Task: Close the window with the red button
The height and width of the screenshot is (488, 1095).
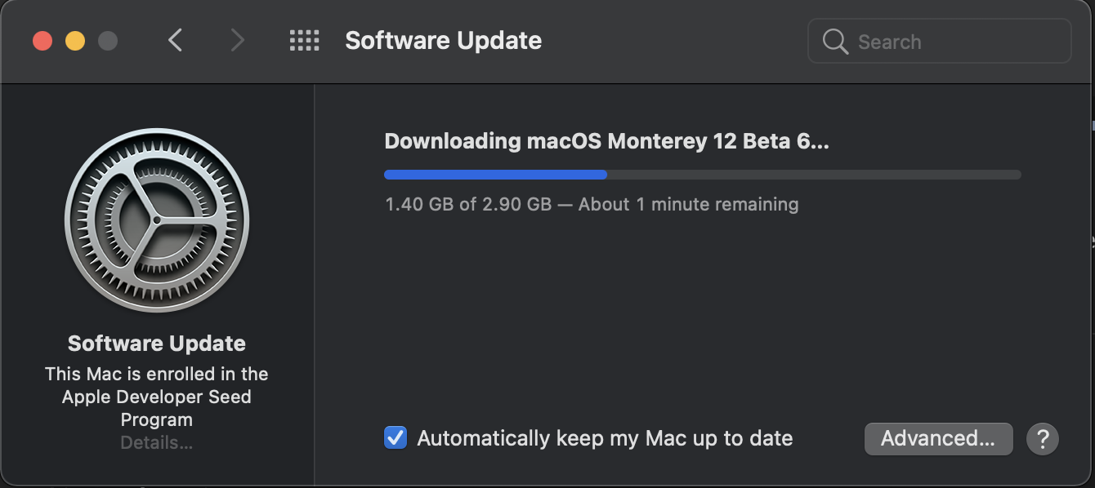Action: point(42,41)
